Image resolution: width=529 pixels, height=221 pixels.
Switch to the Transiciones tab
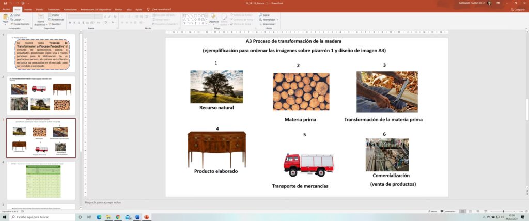pos(53,9)
